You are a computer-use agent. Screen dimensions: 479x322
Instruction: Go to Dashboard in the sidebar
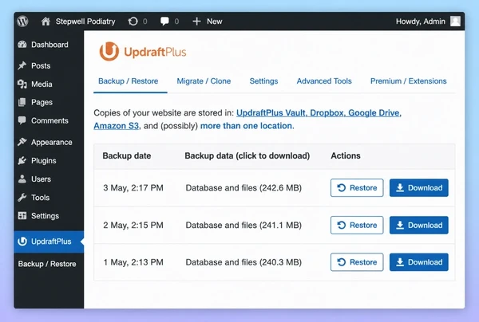49,45
